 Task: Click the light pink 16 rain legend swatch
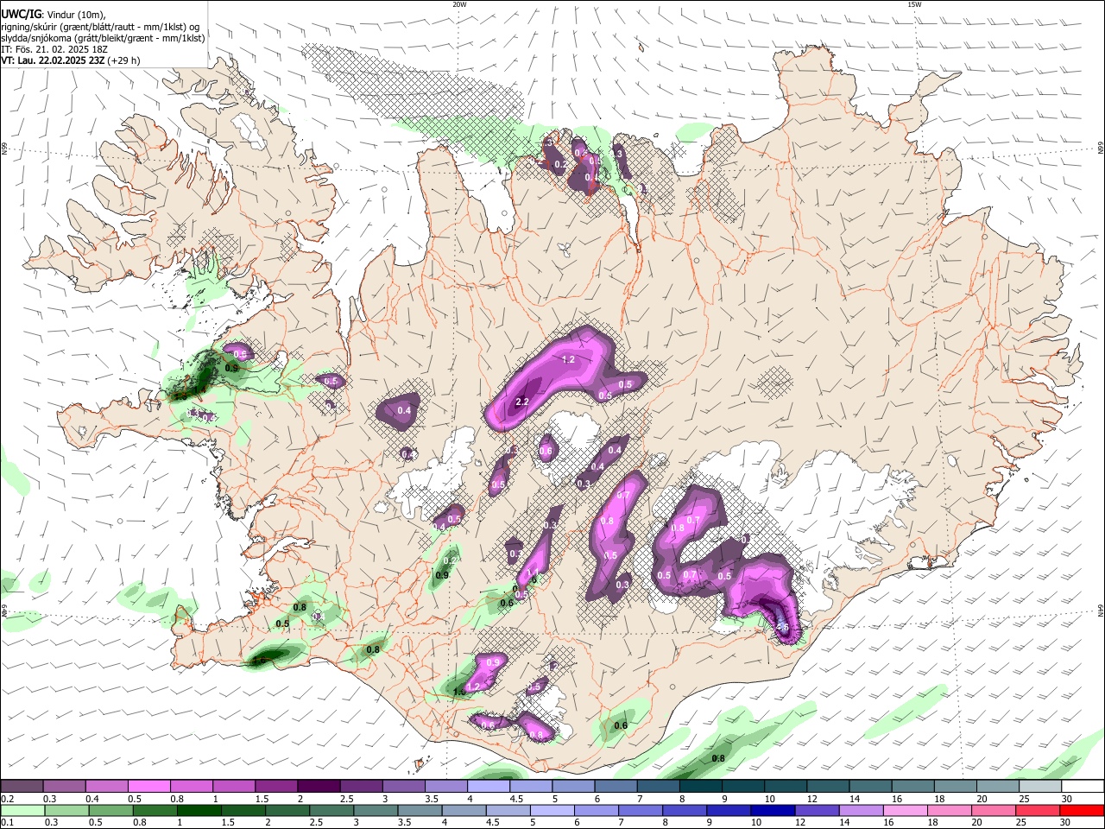pyautogui.click(x=907, y=810)
